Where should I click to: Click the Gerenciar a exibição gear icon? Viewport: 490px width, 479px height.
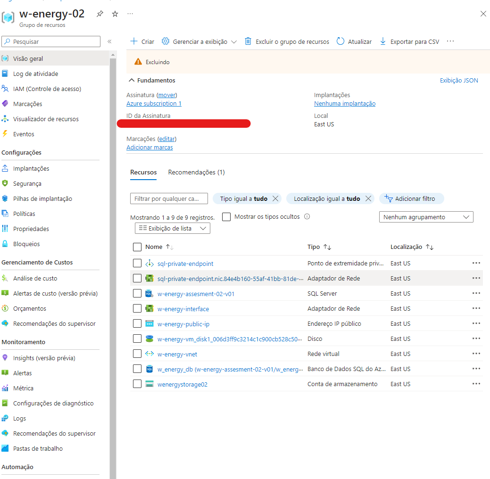tap(166, 41)
